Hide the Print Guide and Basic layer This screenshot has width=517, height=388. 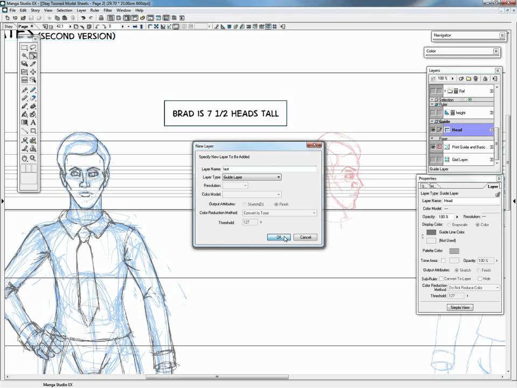433,147
